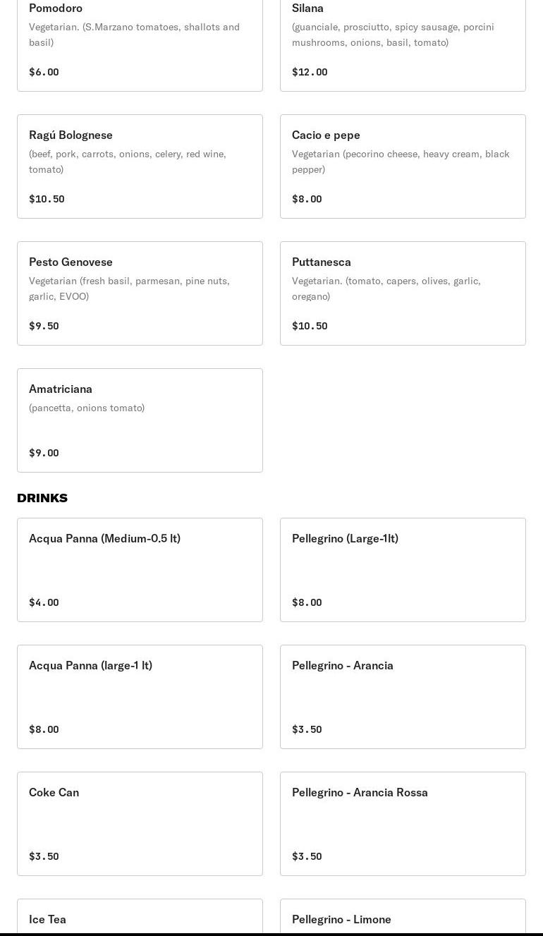Choose Pellegrino - Arancia Rossa drink
The image size is (543, 936).
[x=403, y=824]
